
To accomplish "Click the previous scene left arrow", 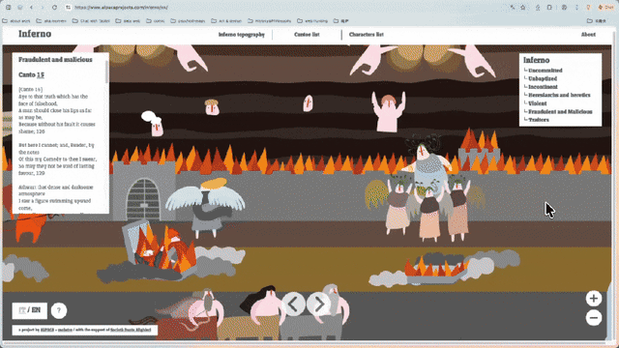I will coord(293,304).
